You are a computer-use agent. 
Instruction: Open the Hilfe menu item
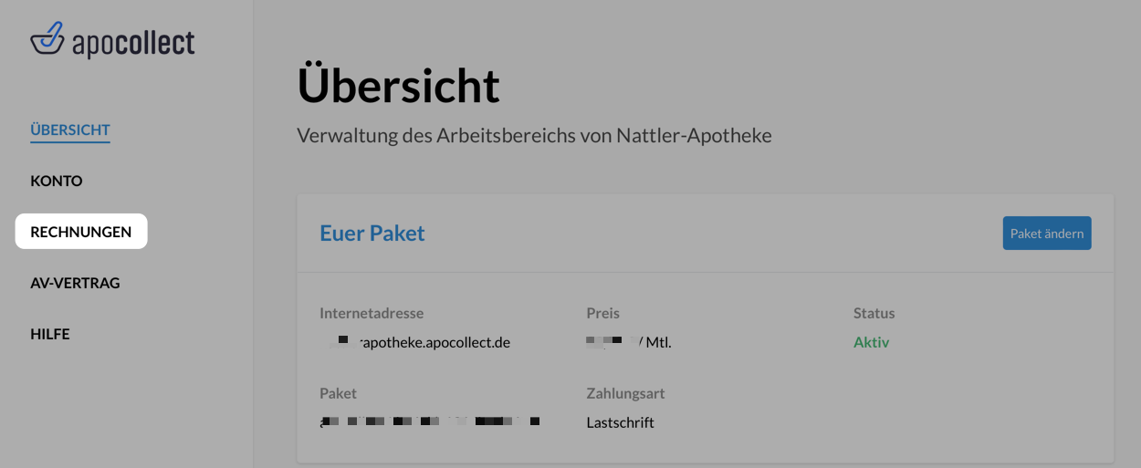[50, 334]
